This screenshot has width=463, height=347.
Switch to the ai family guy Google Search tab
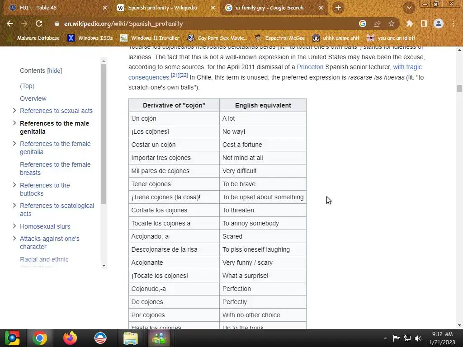pos(273,8)
